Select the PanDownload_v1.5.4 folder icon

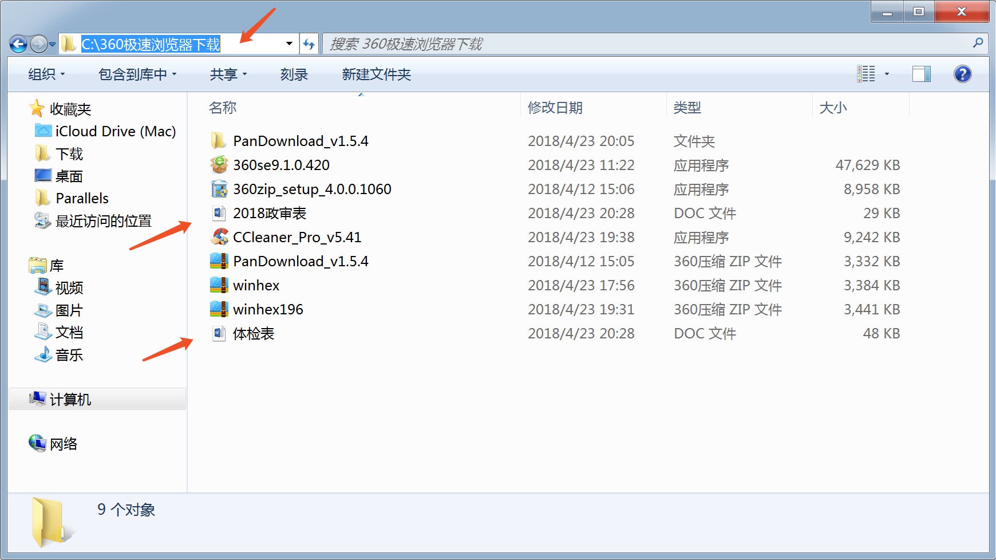click(x=219, y=141)
